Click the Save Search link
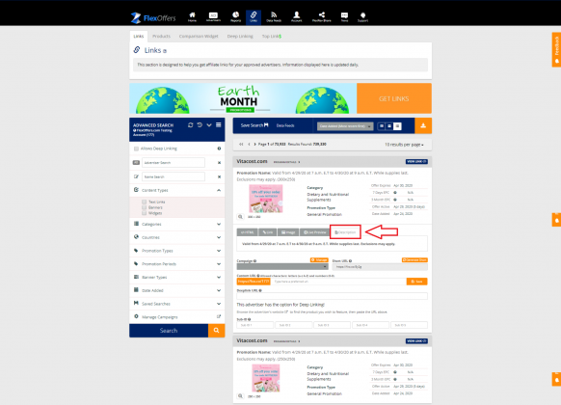This screenshot has height=405, width=561. (254, 125)
